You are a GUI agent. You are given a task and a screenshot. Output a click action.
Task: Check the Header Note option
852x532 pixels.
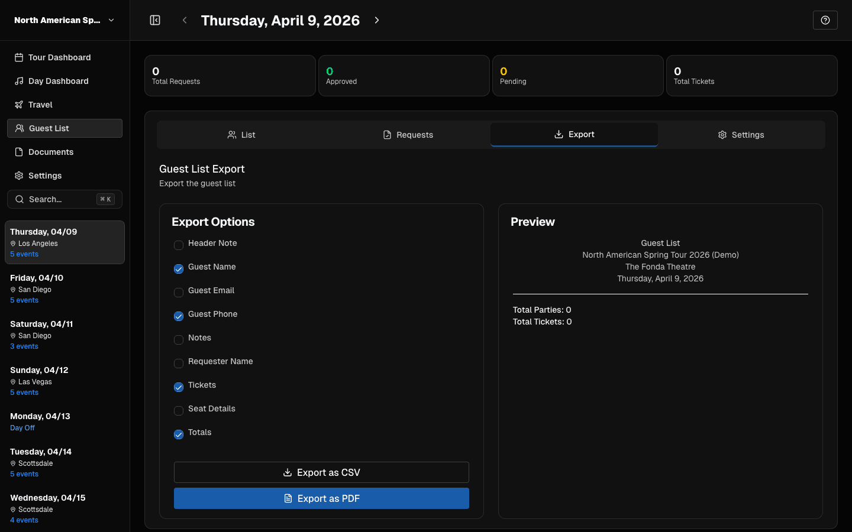point(179,245)
